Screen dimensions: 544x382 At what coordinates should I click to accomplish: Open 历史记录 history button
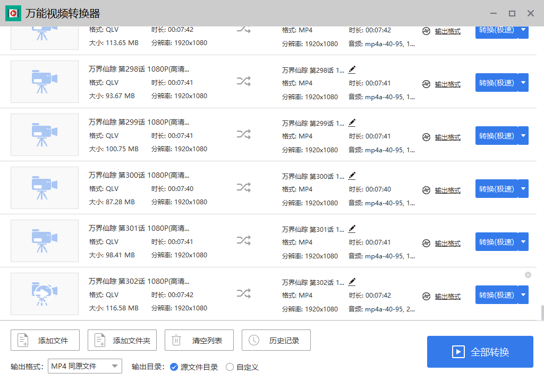coord(276,340)
